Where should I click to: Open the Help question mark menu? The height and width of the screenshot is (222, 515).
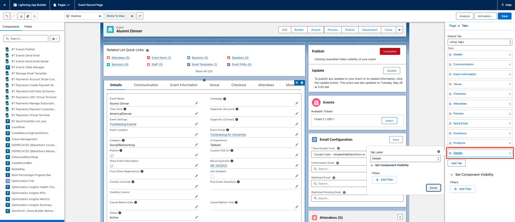(506, 5)
